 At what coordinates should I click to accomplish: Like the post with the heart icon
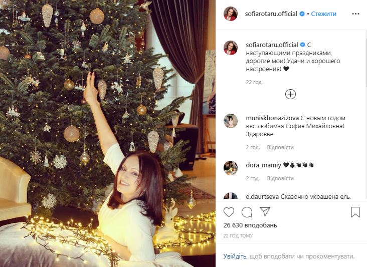pyautogui.click(x=229, y=212)
